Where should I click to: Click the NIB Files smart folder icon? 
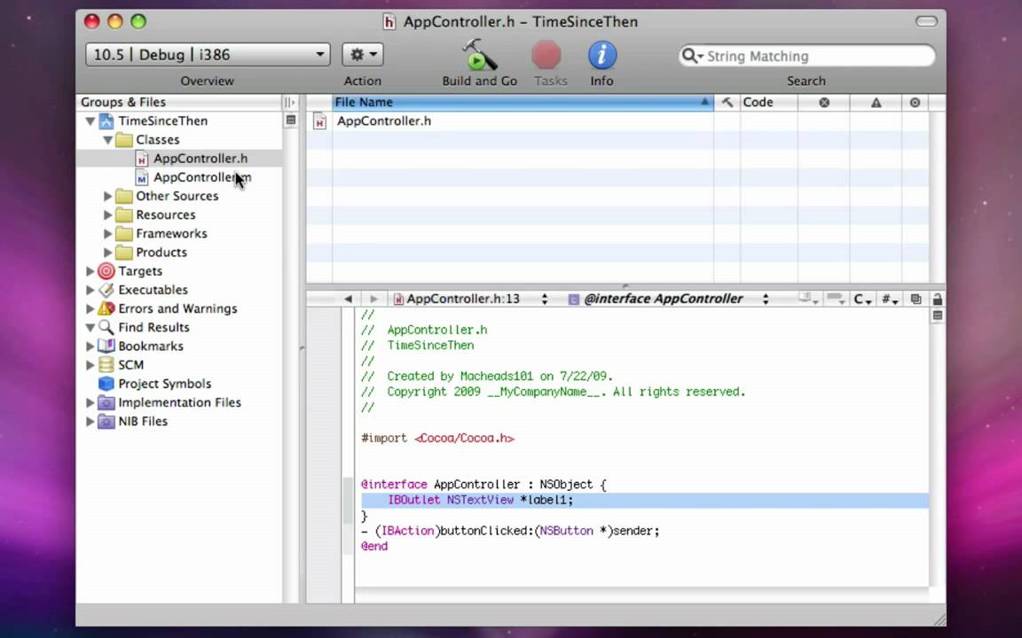point(106,422)
